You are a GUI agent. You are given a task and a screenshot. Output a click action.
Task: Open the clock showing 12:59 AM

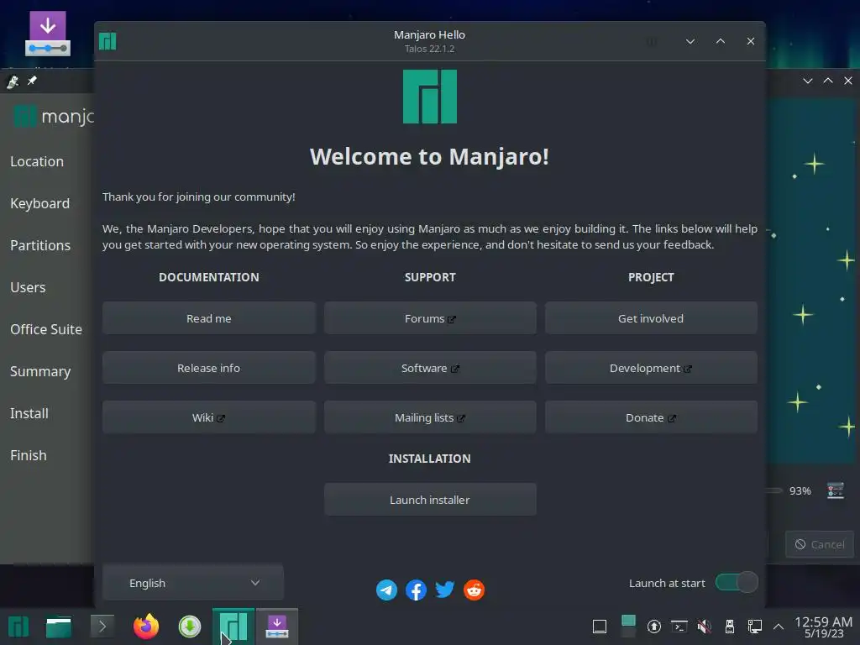coord(823,627)
